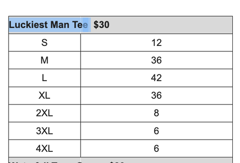Click the 3XL row's quantity 6
The width and height of the screenshot is (240, 163).
(157, 131)
